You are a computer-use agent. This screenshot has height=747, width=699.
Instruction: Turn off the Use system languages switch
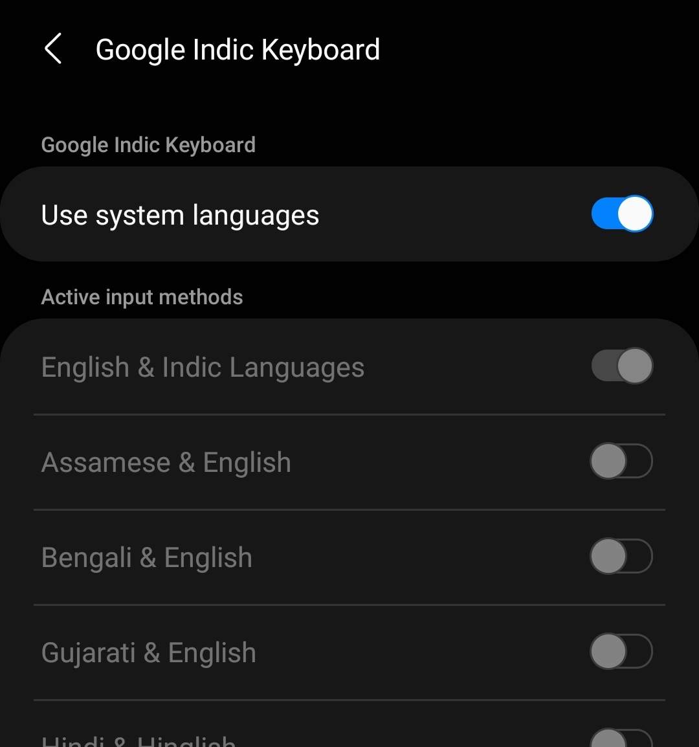coord(622,214)
